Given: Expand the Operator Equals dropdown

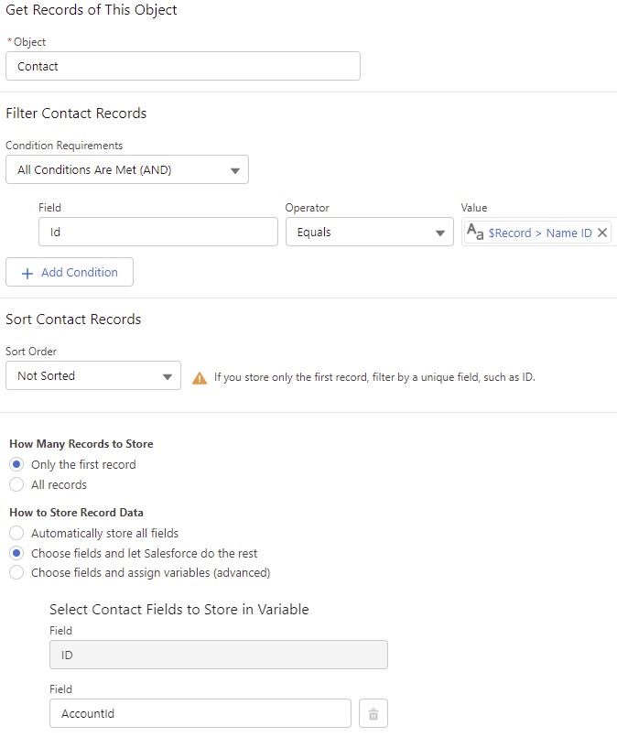Looking at the screenshot, I should point(369,233).
